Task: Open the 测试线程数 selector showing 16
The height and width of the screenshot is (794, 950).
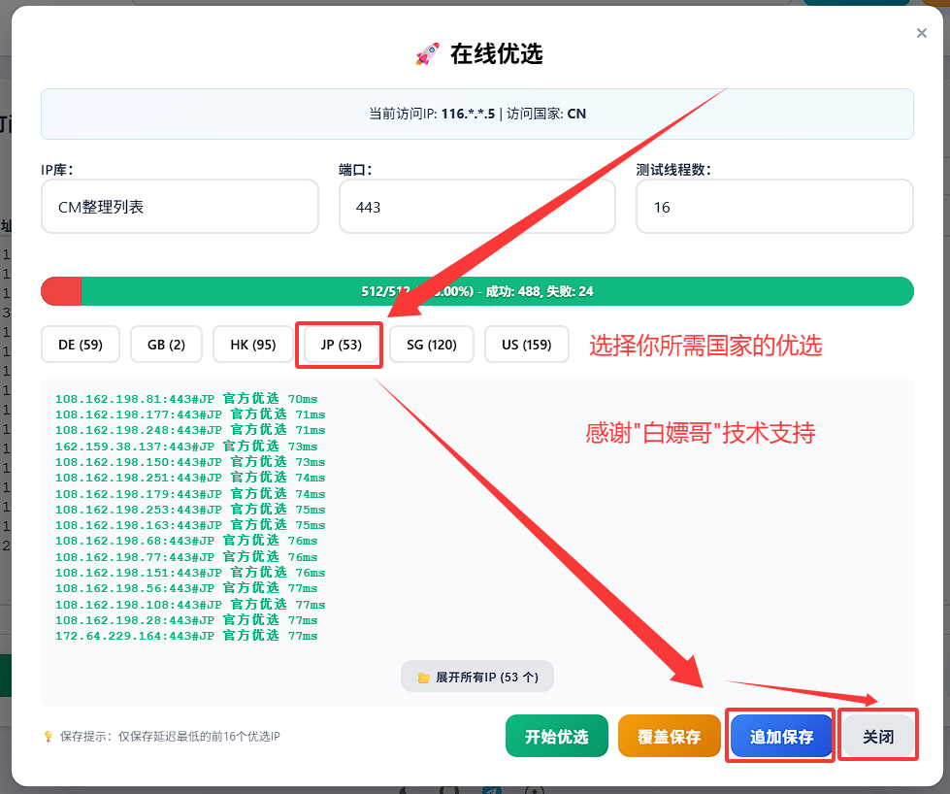Action: coord(773,207)
